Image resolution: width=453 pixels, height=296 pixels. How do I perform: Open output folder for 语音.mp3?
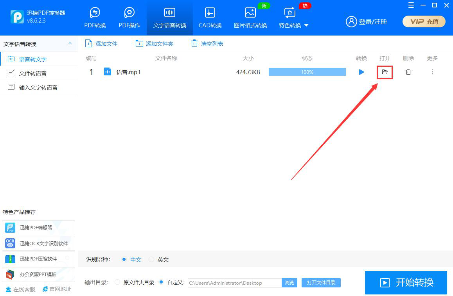pos(385,72)
